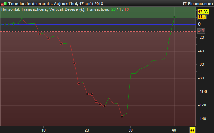
Task: Click the 0 label on the vertical axis
Action: coord(200,24)
